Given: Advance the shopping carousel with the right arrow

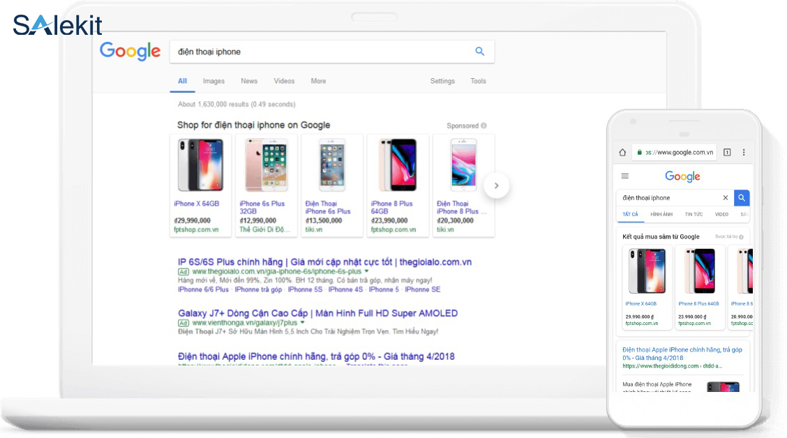Looking at the screenshot, I should [x=496, y=186].
